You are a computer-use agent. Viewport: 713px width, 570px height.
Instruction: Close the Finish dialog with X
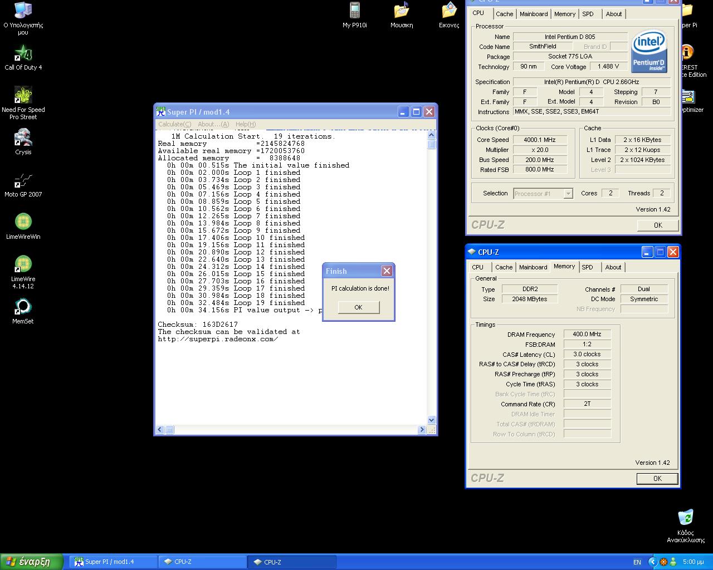pos(387,271)
